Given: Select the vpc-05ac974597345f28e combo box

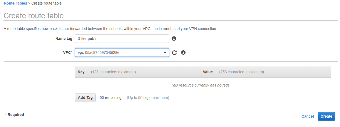Looking at the screenshot, I should pyautogui.click(x=122, y=53).
